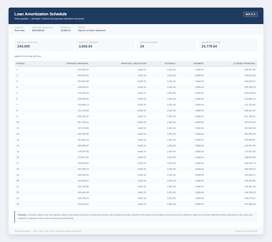272x242 pixels.
Task: Click the Term note facility value
Action: (20, 30)
